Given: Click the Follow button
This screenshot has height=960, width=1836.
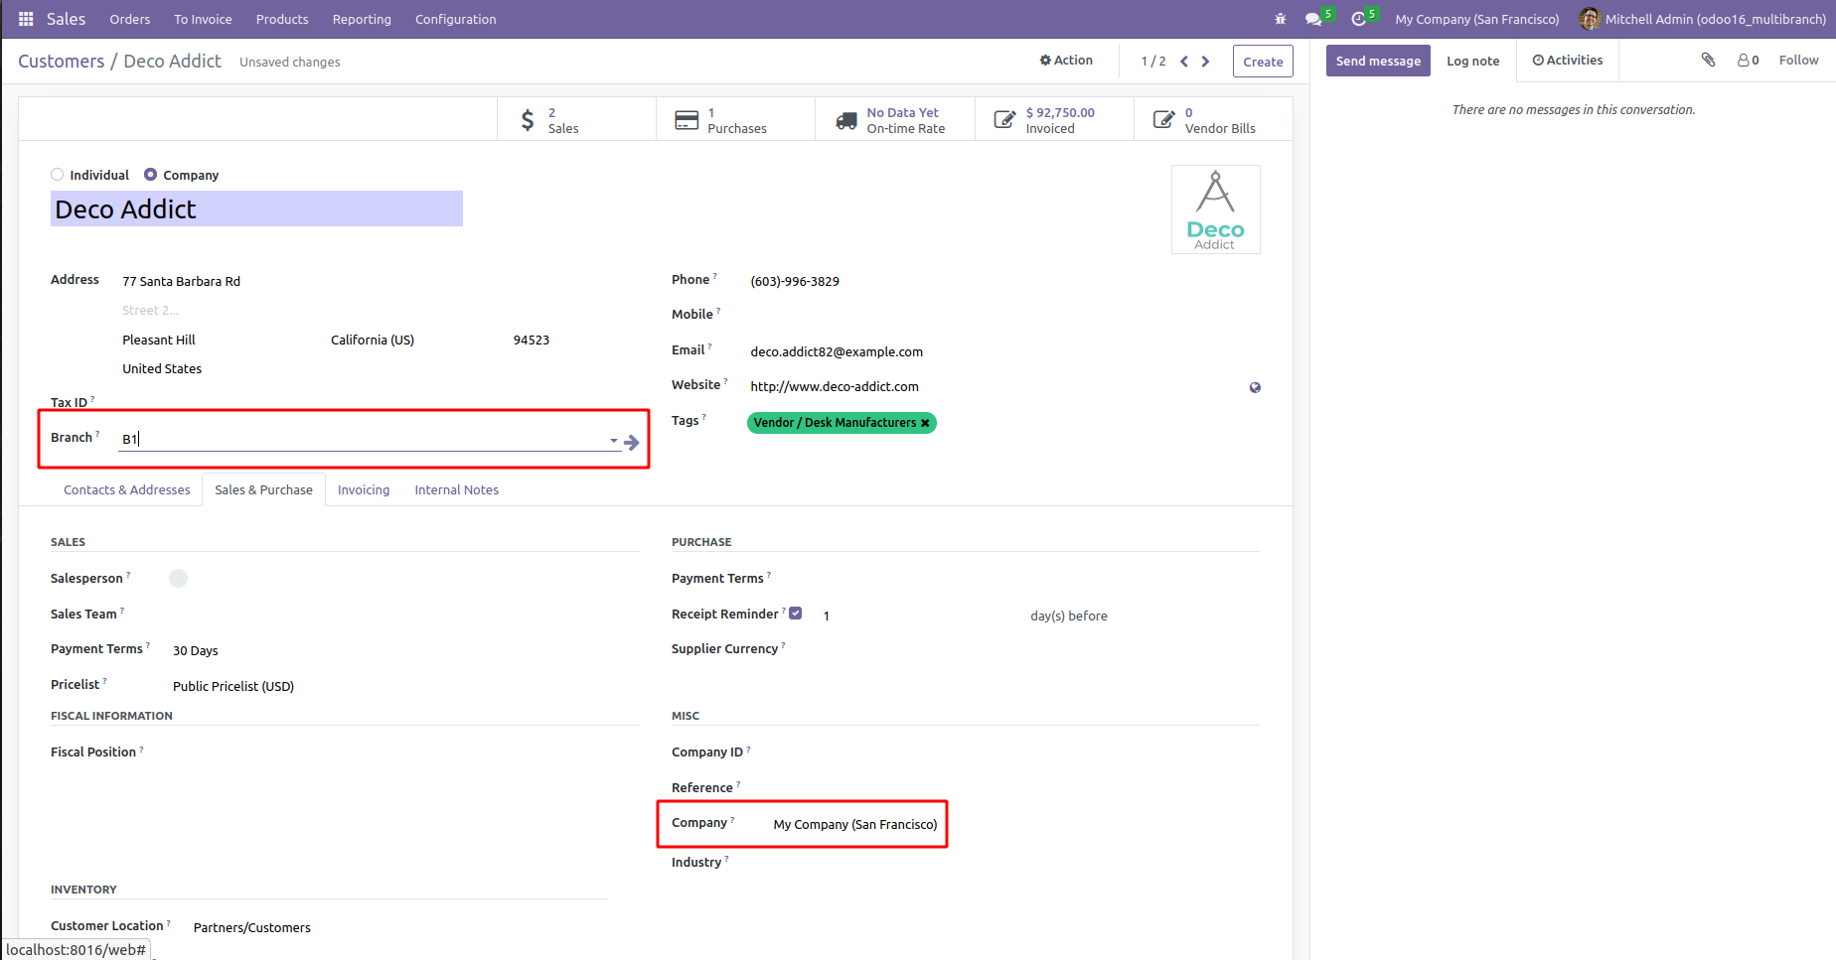Looking at the screenshot, I should click(1799, 61).
